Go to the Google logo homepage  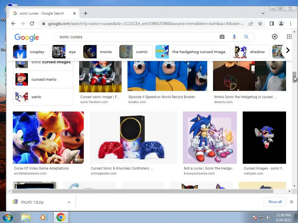click(x=26, y=37)
